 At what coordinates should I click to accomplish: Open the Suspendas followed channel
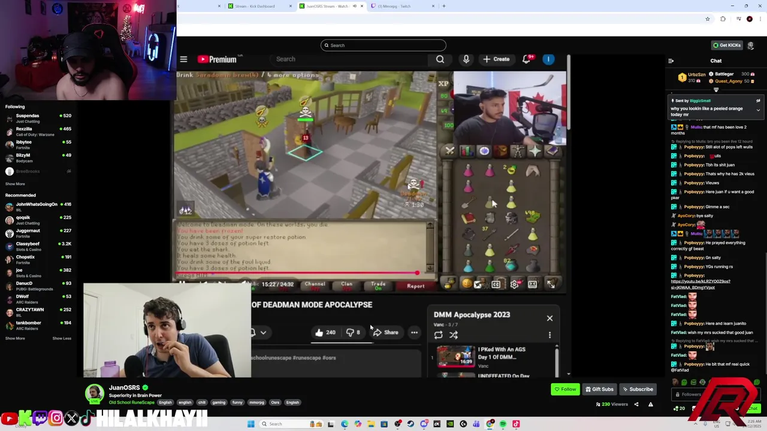coord(38,118)
